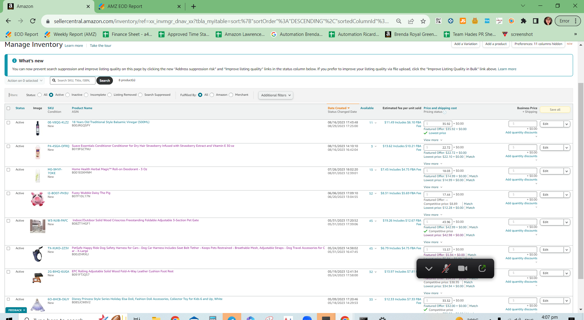The height and width of the screenshot is (320, 584).
Task: Close the AMZ EOD Report tab
Action: tap(179, 6)
